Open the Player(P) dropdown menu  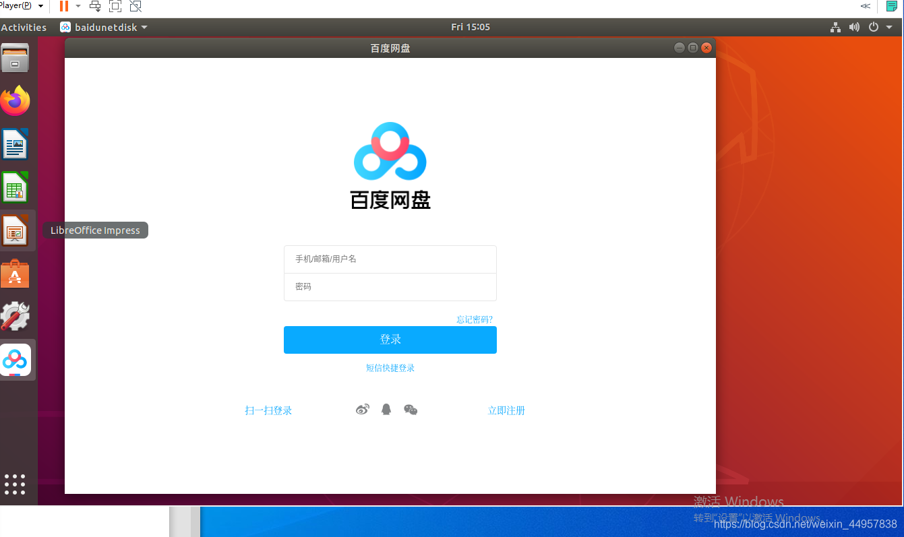pos(22,6)
